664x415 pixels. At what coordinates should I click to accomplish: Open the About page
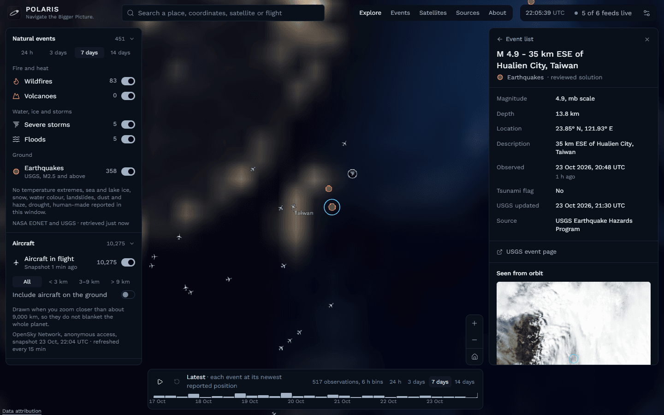[498, 13]
